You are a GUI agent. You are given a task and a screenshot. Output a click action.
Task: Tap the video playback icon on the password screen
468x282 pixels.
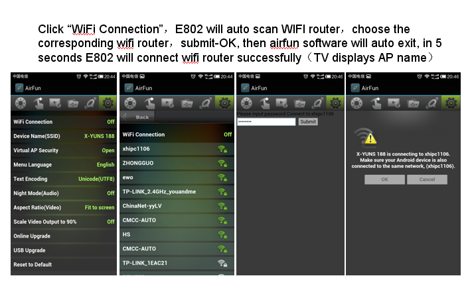[x=281, y=104]
